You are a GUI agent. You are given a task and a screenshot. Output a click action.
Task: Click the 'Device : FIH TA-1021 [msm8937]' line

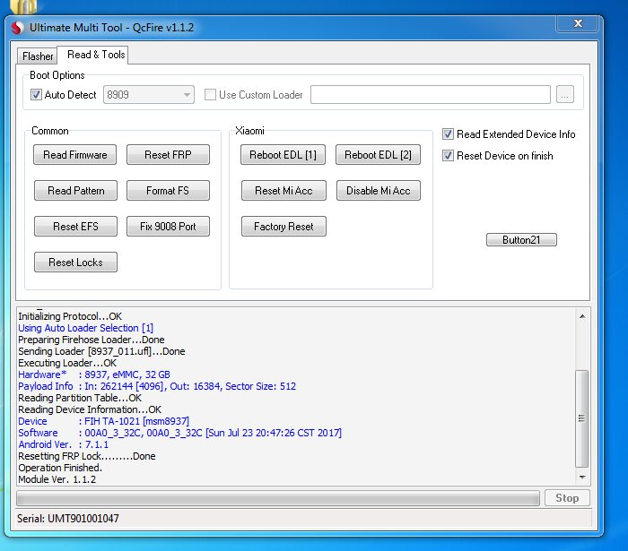104,421
